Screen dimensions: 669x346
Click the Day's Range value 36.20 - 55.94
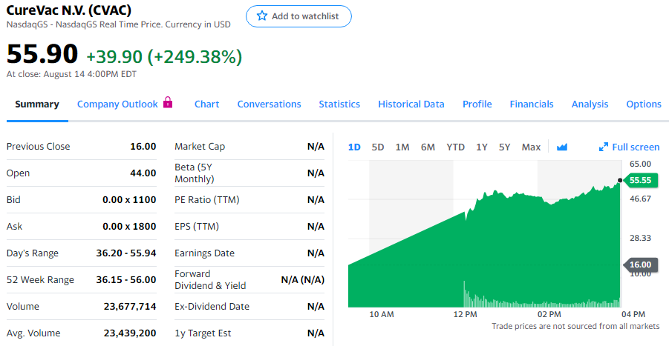pyautogui.click(x=126, y=253)
